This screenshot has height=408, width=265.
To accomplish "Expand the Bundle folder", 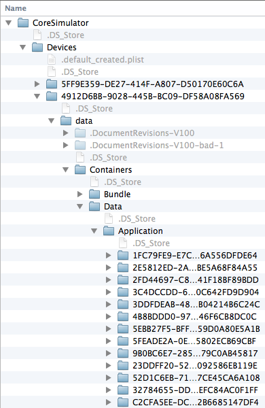I will point(80,194).
